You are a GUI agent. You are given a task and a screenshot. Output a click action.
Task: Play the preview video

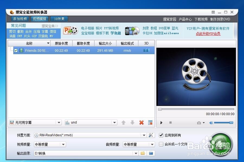(161, 123)
